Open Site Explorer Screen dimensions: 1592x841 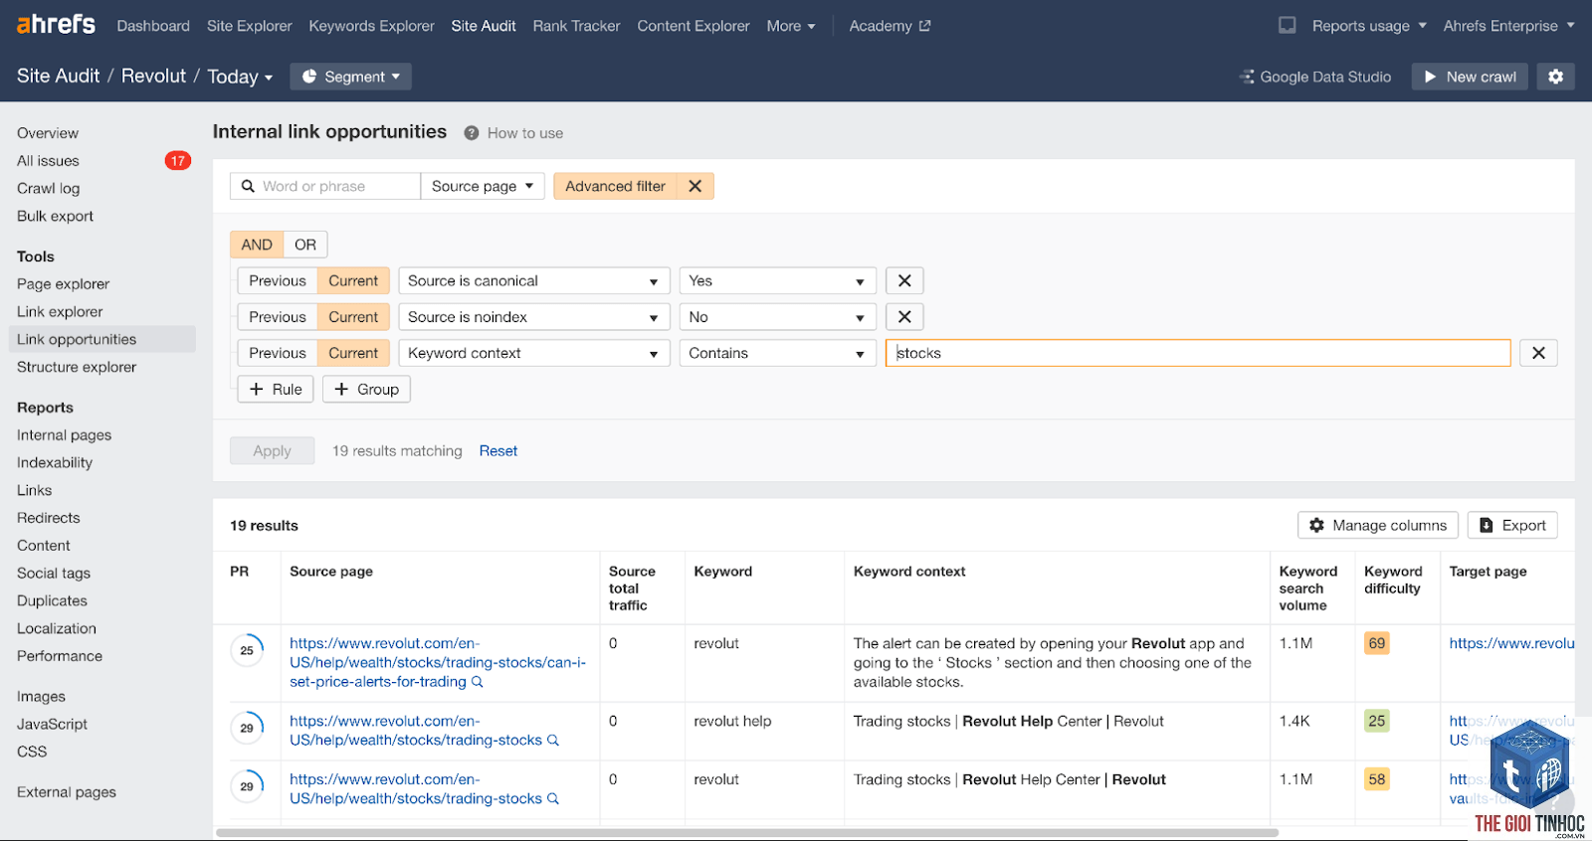coord(250,26)
